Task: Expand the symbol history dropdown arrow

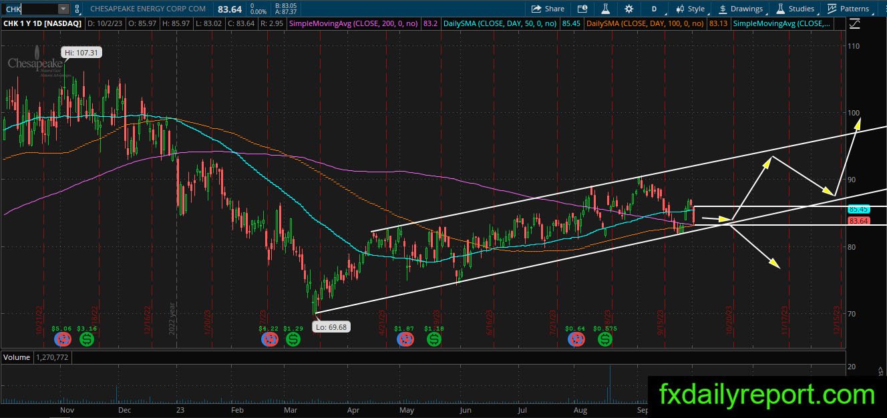Action: pos(63,9)
